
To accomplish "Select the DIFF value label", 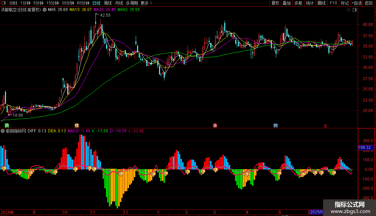I will 37,131.
